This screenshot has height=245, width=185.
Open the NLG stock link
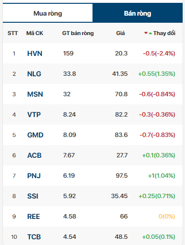[x=34, y=74]
